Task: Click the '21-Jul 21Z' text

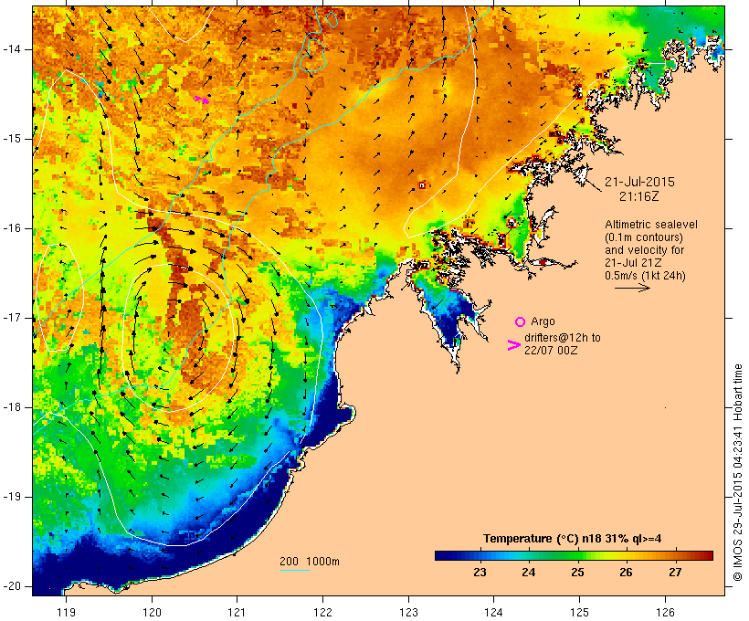Action: pos(633,263)
